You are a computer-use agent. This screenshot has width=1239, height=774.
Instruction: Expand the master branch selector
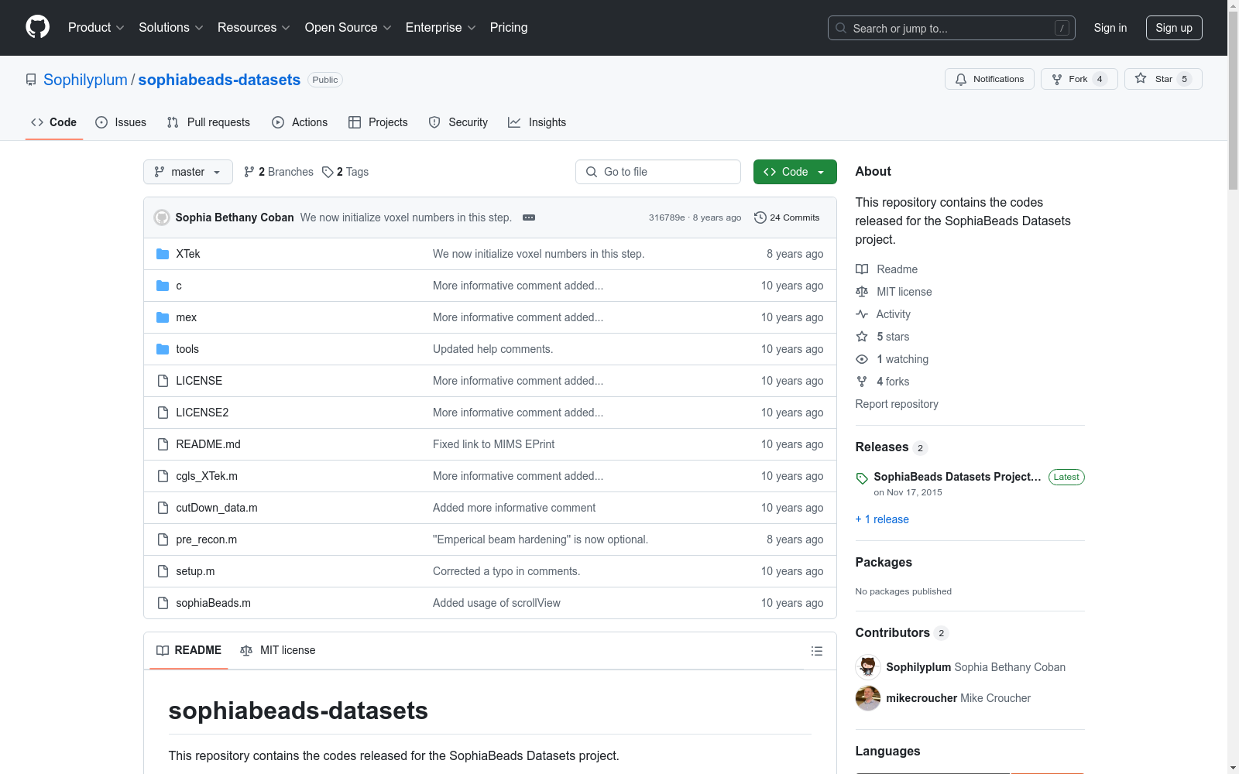pyautogui.click(x=188, y=172)
